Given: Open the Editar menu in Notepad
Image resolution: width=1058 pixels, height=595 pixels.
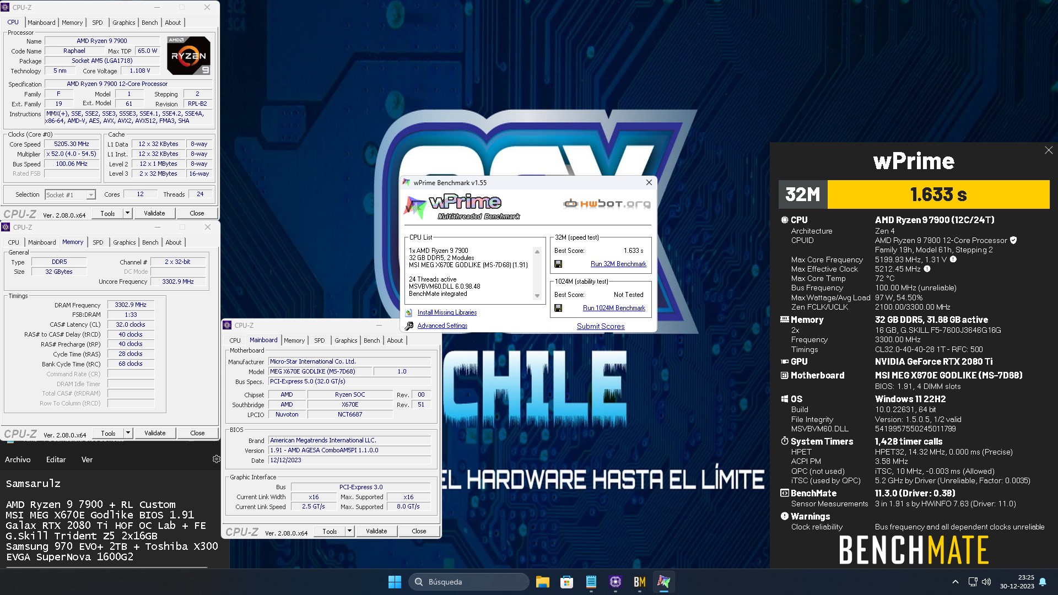Looking at the screenshot, I should tap(56, 459).
